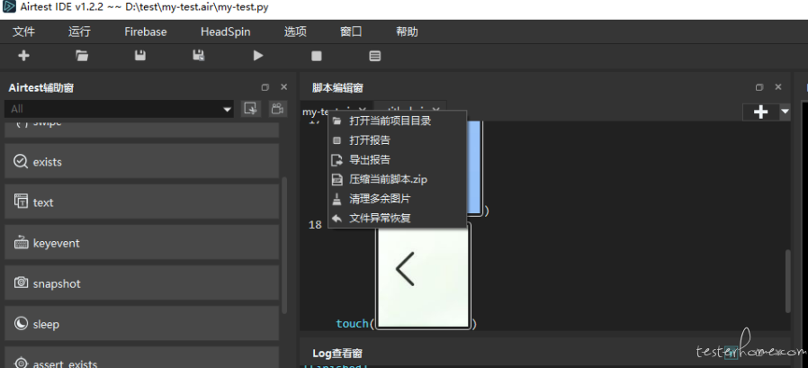The image size is (808, 368).
Task: Click the text command icon
Action: (21, 202)
